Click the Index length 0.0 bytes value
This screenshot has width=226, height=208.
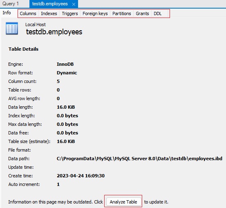click(x=67, y=116)
